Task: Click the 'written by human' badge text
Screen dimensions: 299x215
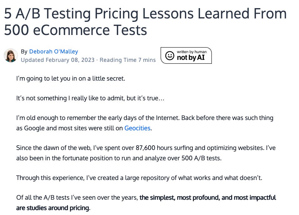Action: 192,52
